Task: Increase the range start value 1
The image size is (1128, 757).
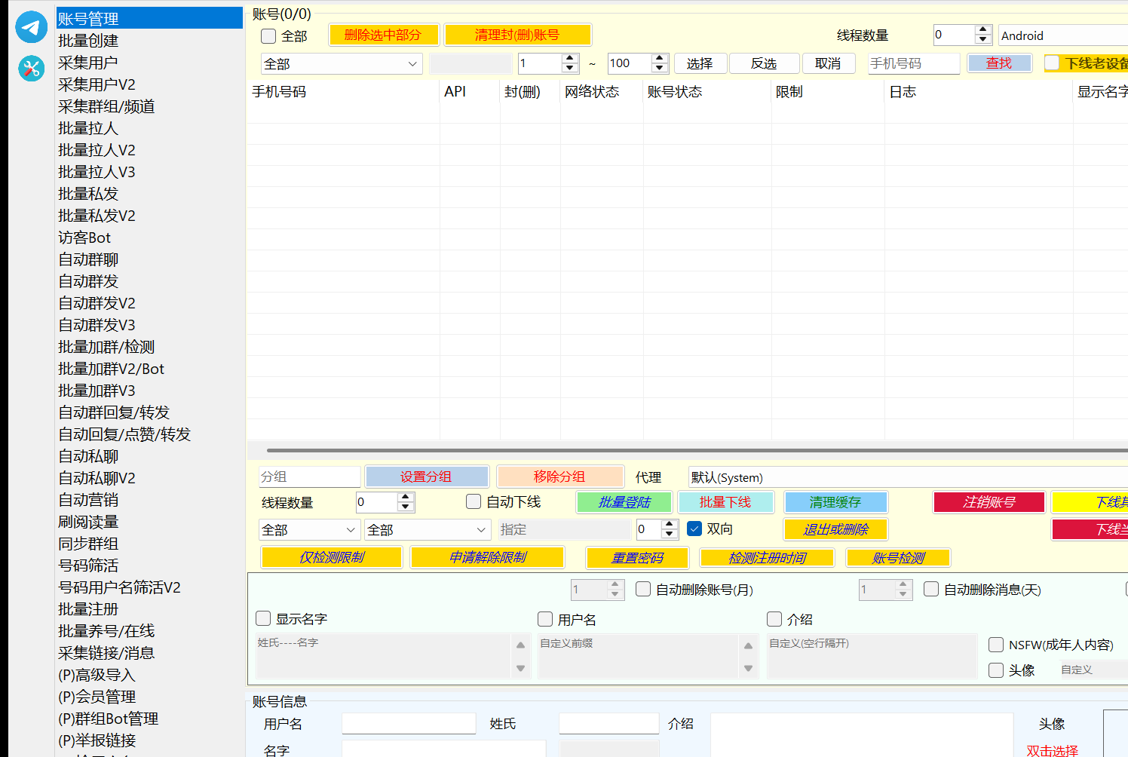Action: [570, 59]
